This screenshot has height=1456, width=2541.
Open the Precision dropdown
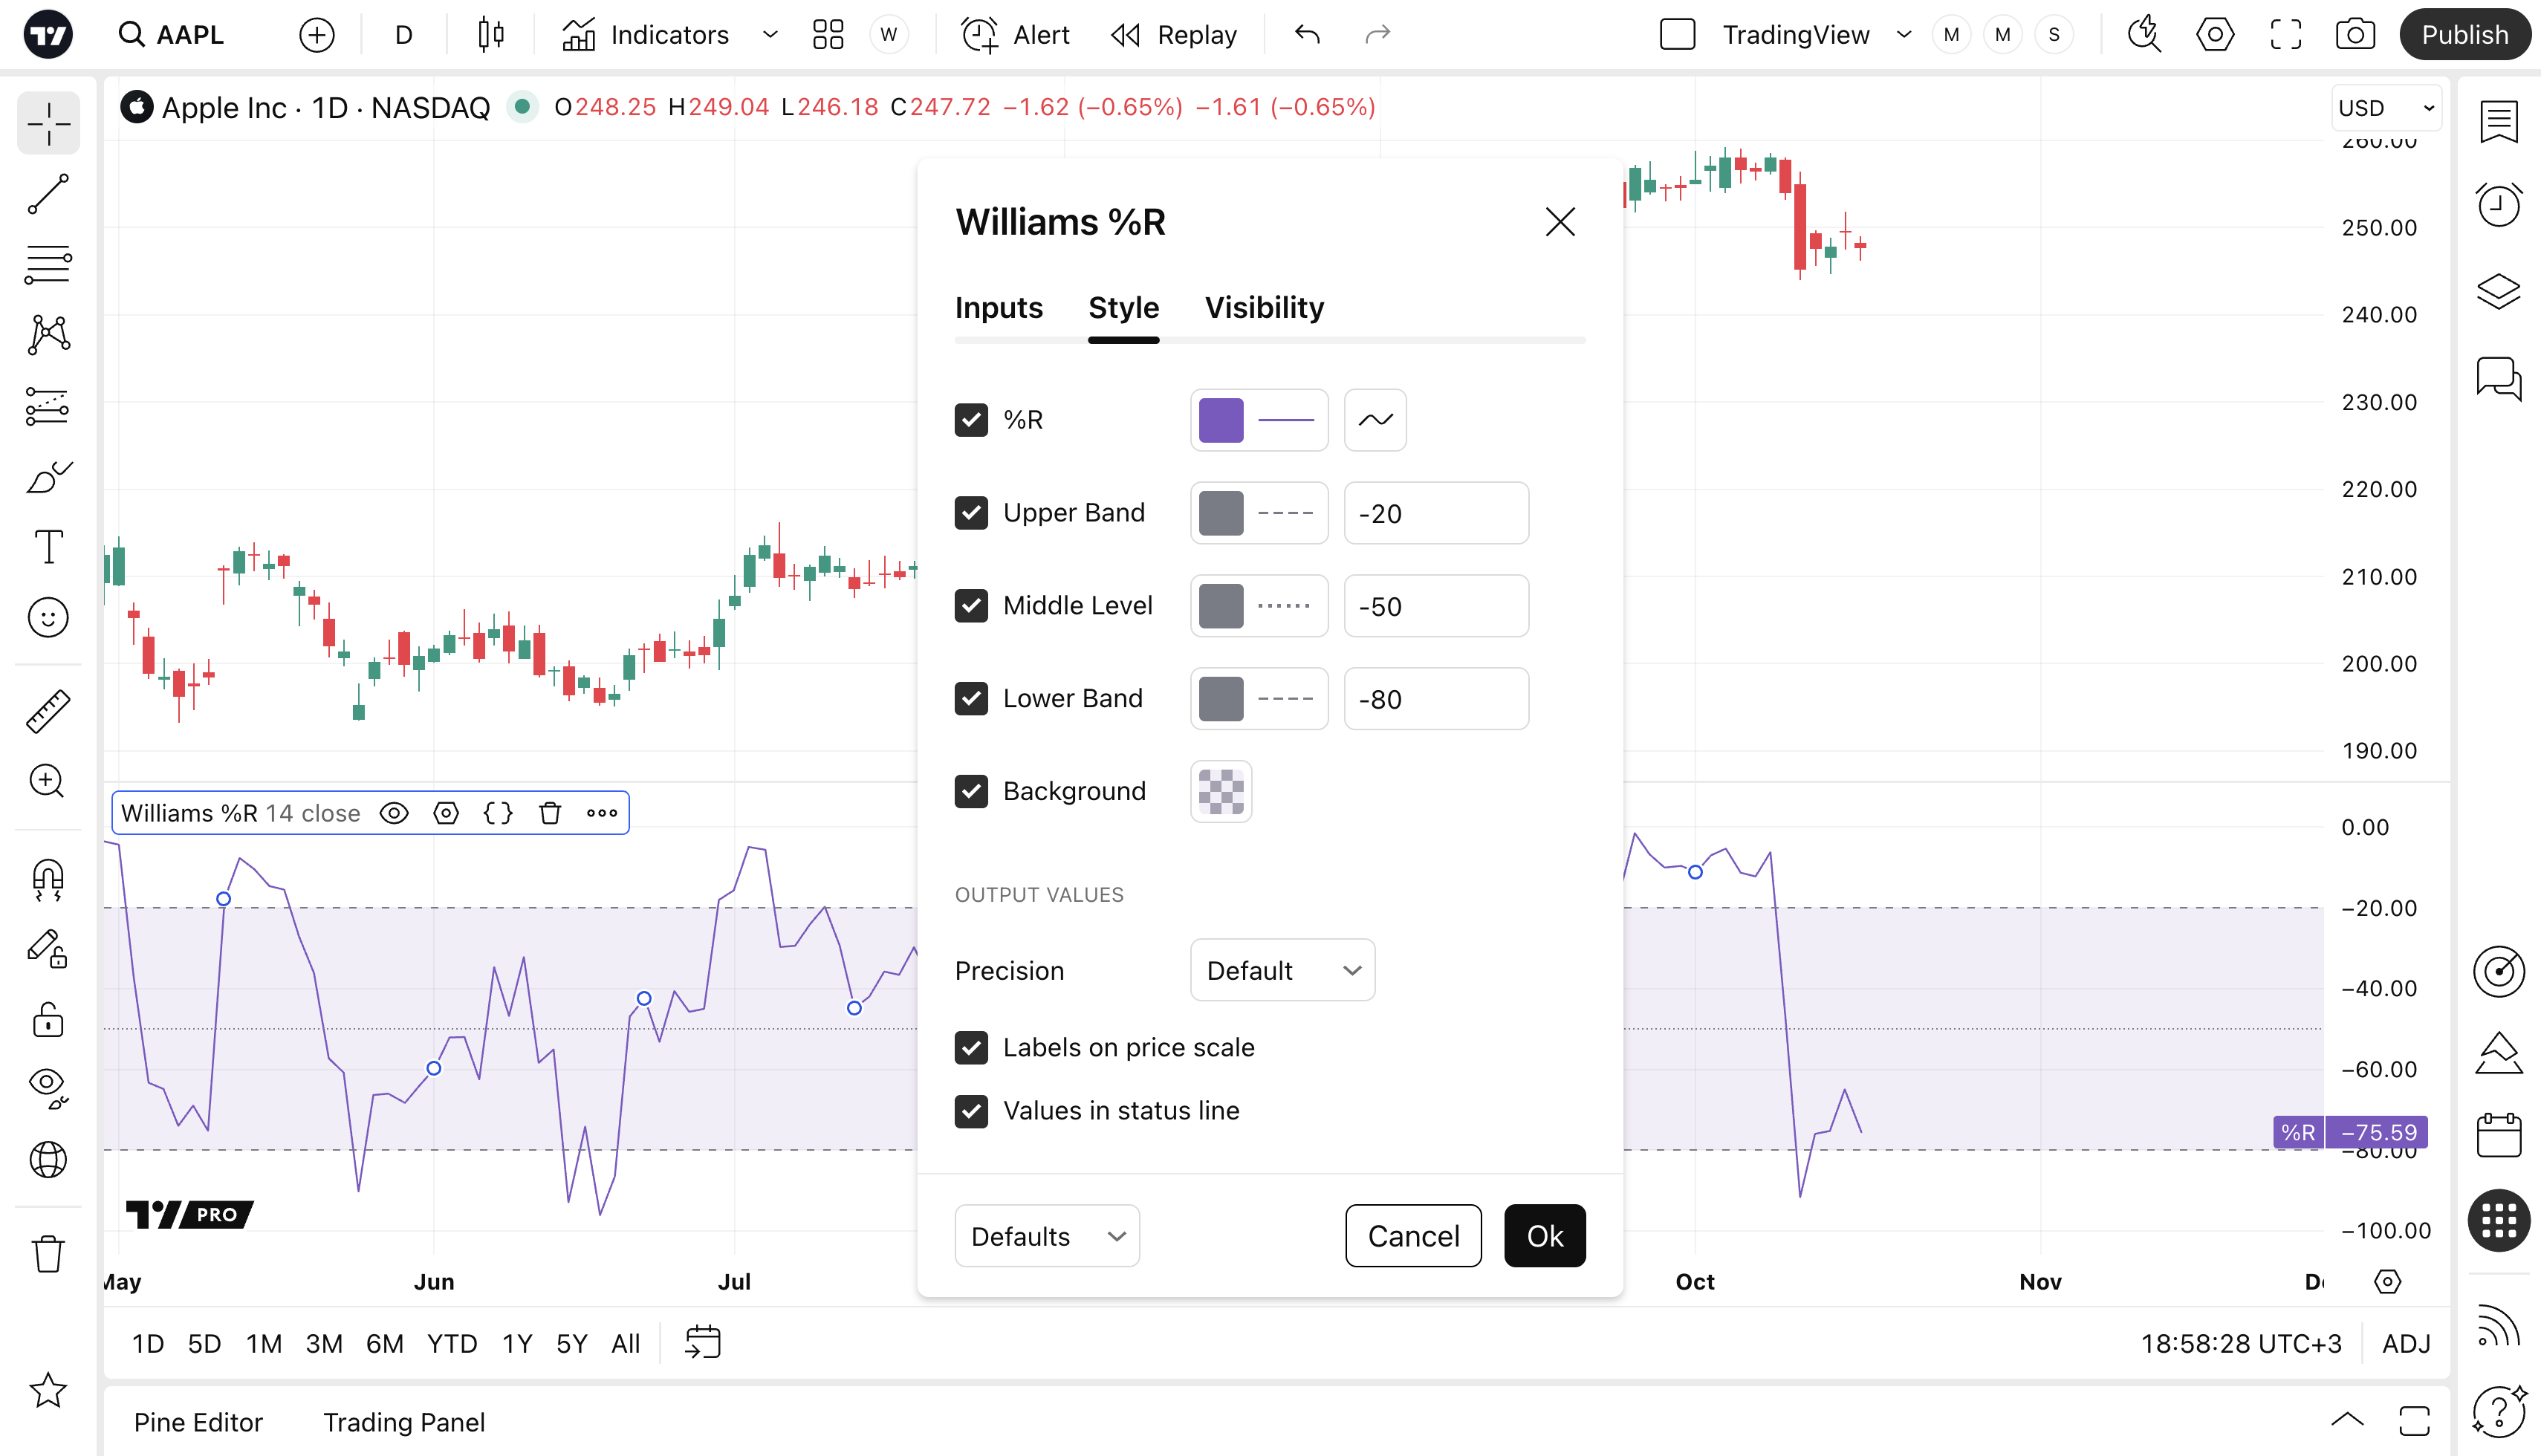click(x=1282, y=970)
